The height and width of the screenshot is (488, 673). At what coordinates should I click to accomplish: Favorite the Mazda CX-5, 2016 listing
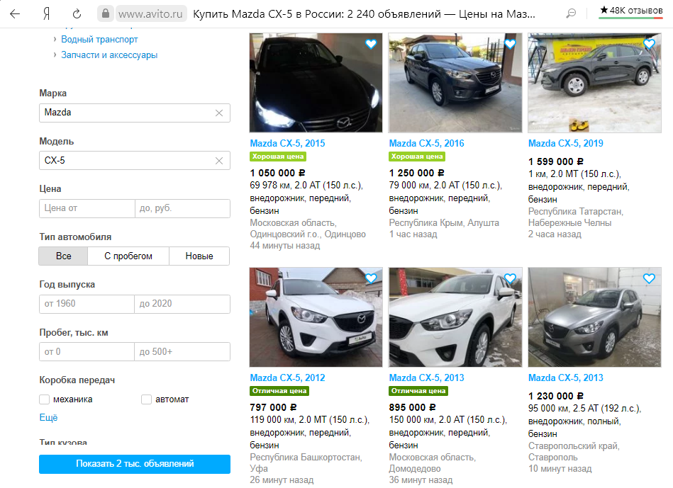tap(510, 44)
